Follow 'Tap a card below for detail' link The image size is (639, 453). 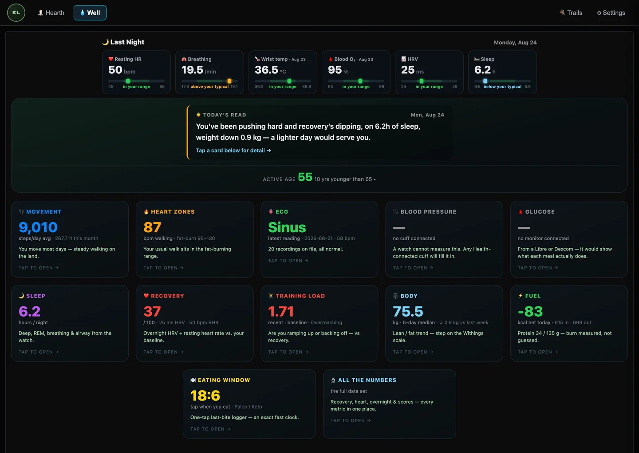[233, 151]
